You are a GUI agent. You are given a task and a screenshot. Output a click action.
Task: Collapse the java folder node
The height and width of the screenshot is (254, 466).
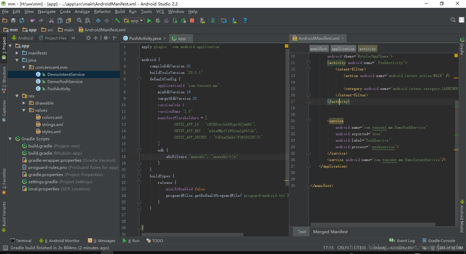(x=17, y=60)
